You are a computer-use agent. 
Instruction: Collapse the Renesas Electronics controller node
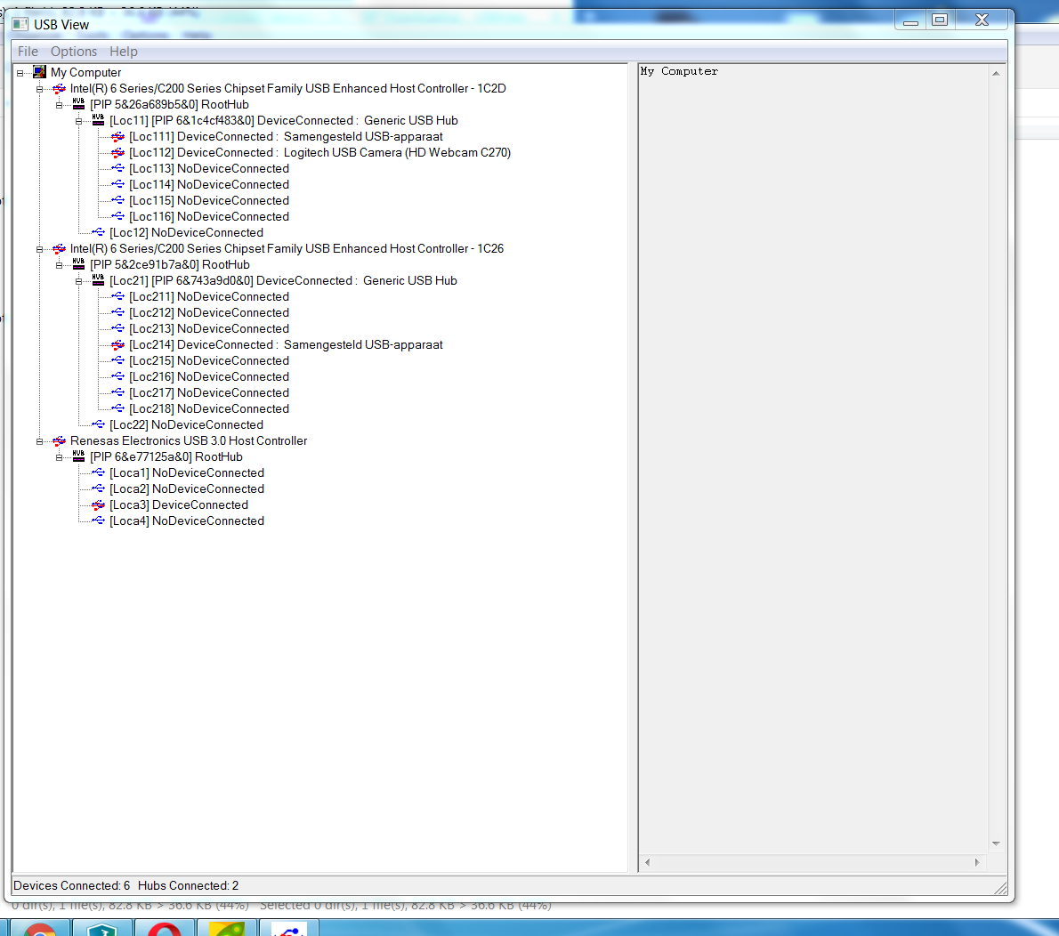tap(39, 441)
